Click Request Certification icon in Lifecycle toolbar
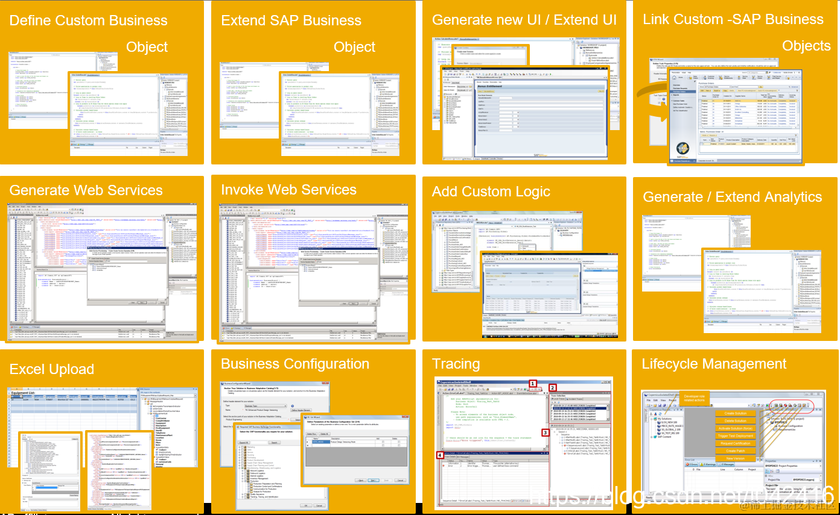Viewport: 840px width, 515px height. pos(795,405)
